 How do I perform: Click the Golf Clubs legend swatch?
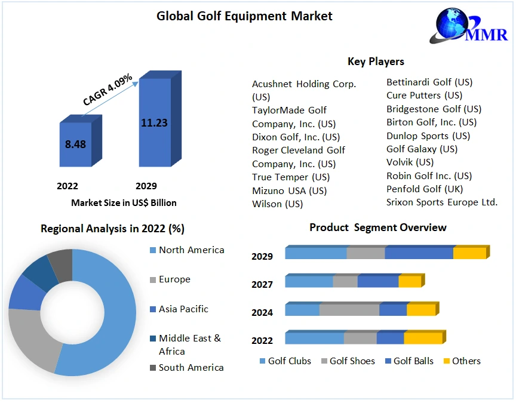click(x=262, y=361)
